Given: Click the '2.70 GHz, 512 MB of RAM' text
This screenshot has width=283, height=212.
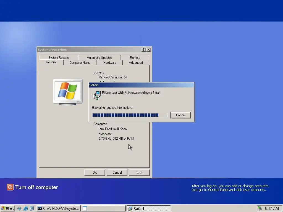Looking at the screenshot, I should point(116,139).
